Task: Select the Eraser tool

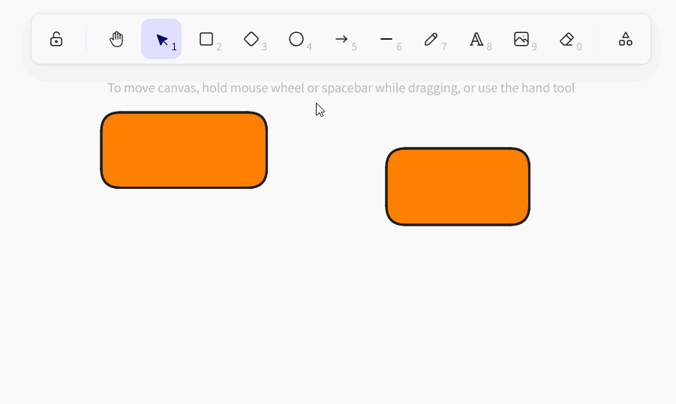Action: coord(566,39)
